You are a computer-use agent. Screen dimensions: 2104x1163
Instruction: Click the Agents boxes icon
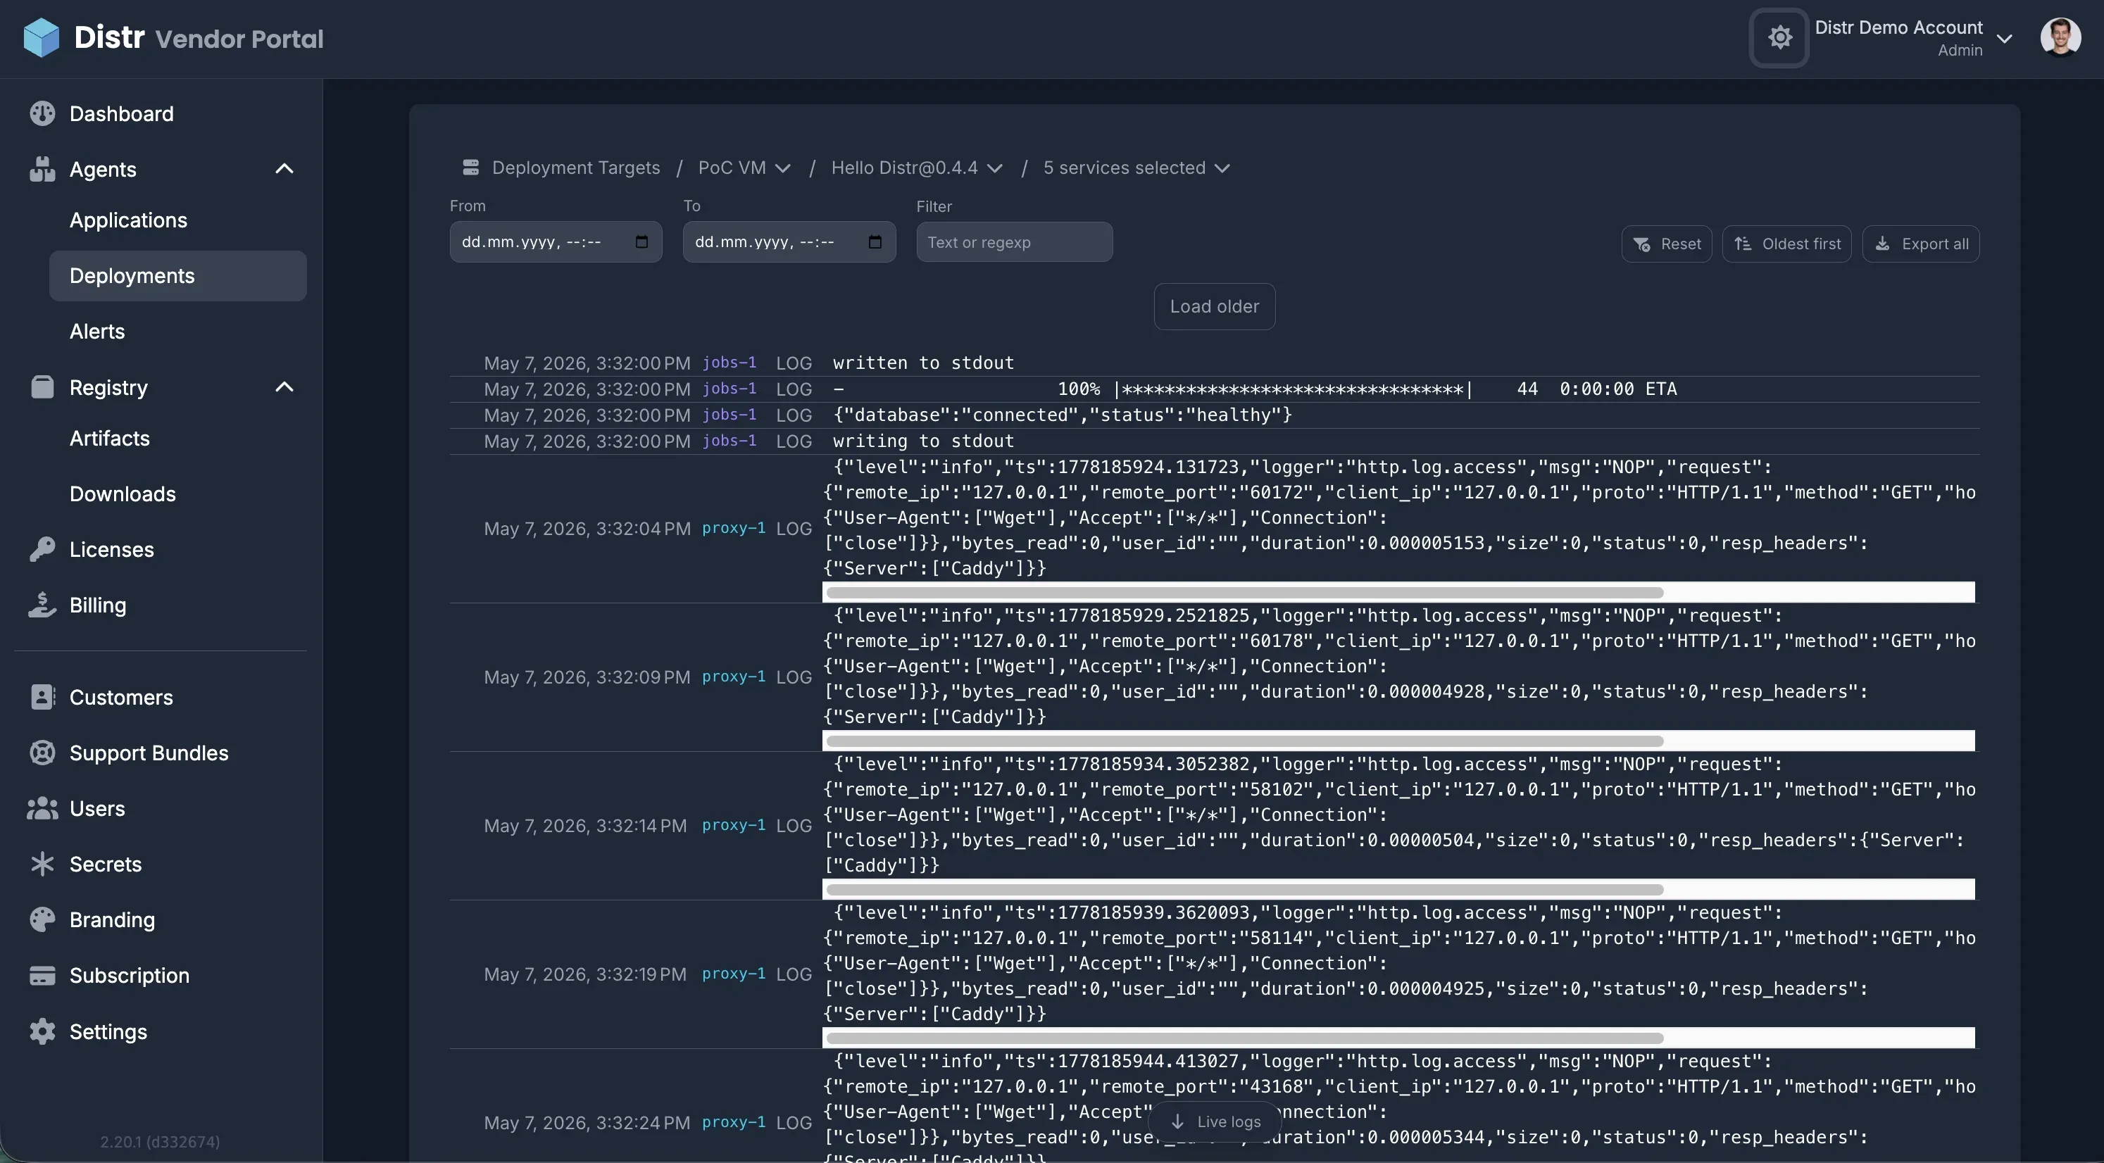coord(42,169)
